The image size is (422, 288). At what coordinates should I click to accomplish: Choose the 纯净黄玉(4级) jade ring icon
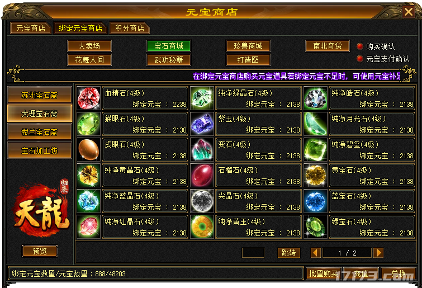(x=202, y=226)
